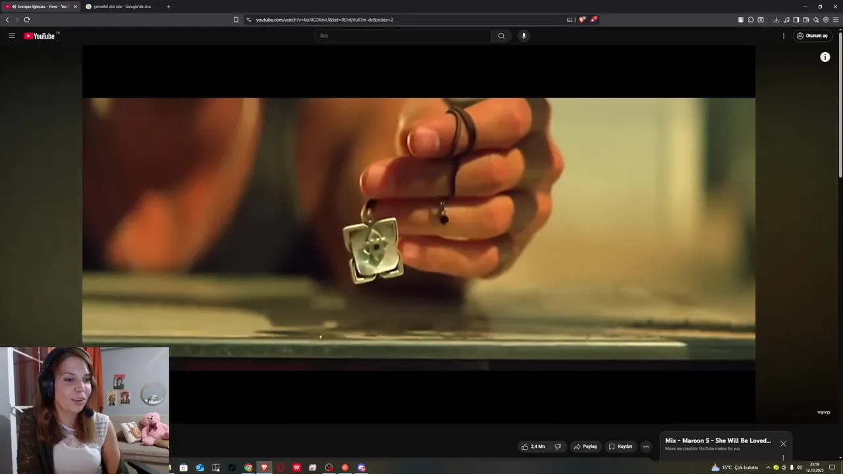Click the Kaydet save button
This screenshot has height=474, width=843.
(620, 446)
